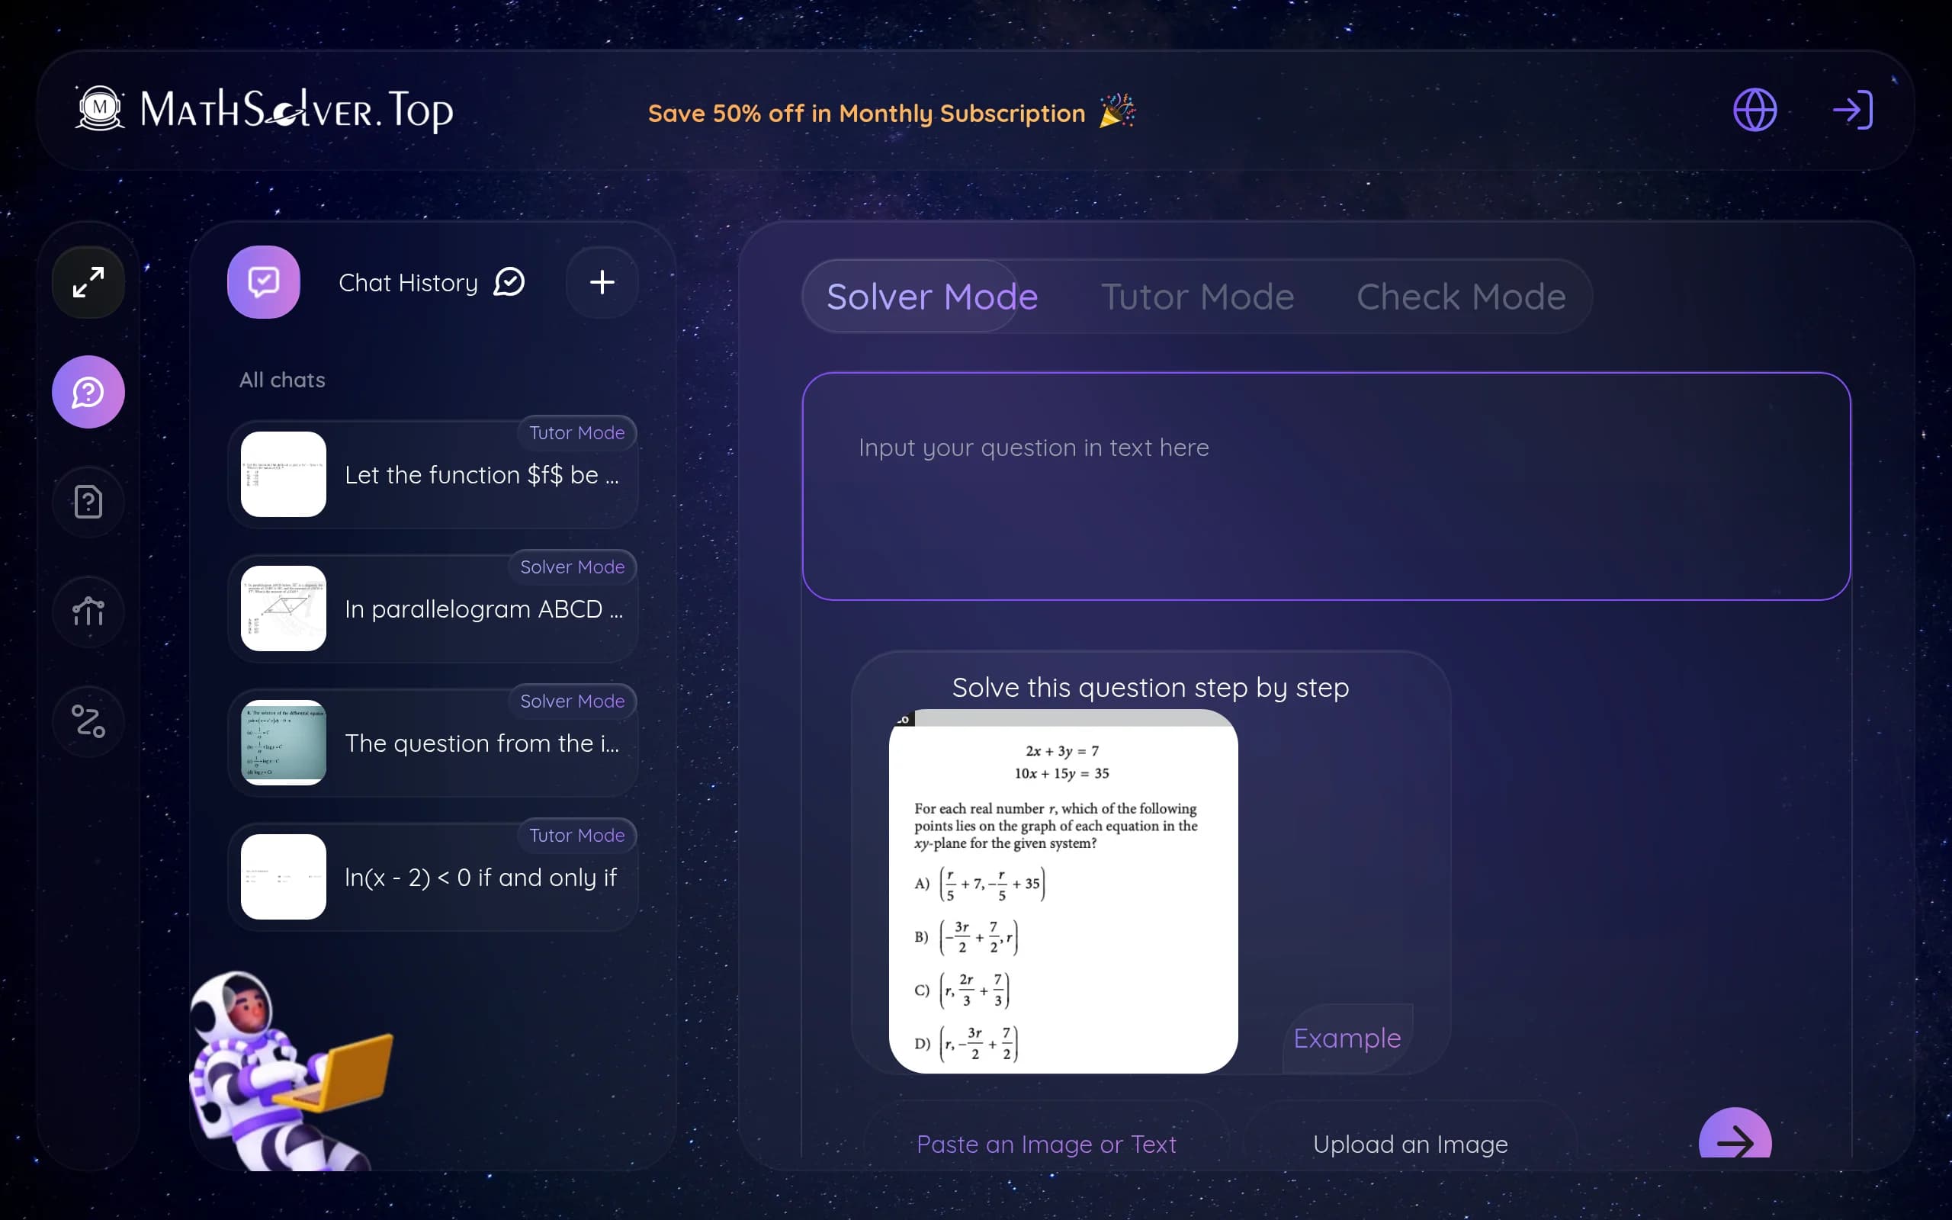The width and height of the screenshot is (1952, 1220).
Task: Click the login arrow icon
Action: [1853, 110]
